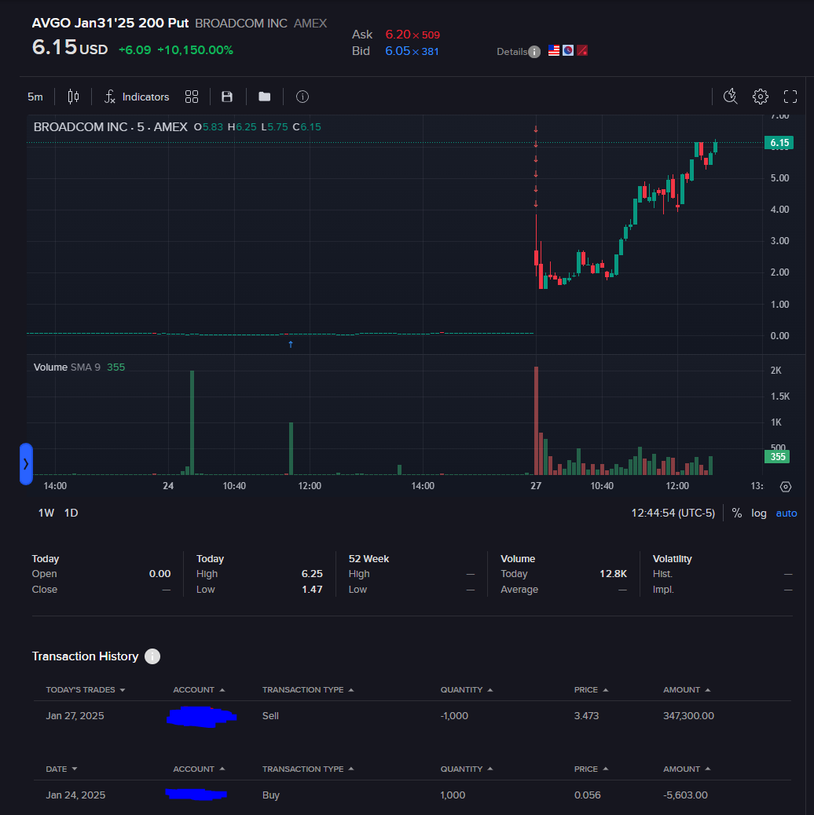Image resolution: width=814 pixels, height=815 pixels.
Task: Select the Jan 24, 2025 Buy row
Action: pyautogui.click(x=412, y=795)
